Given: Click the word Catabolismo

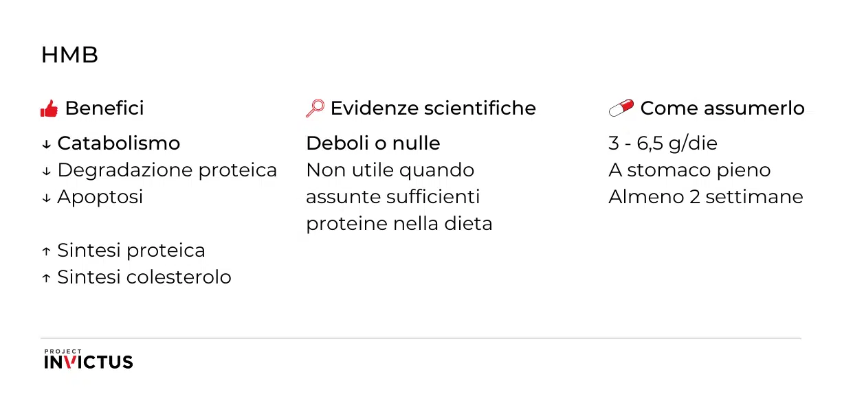Looking at the screenshot, I should pyautogui.click(x=119, y=143).
